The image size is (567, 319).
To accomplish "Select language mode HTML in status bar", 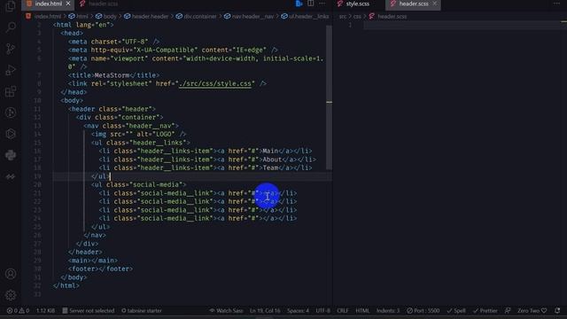I will 362,310.
